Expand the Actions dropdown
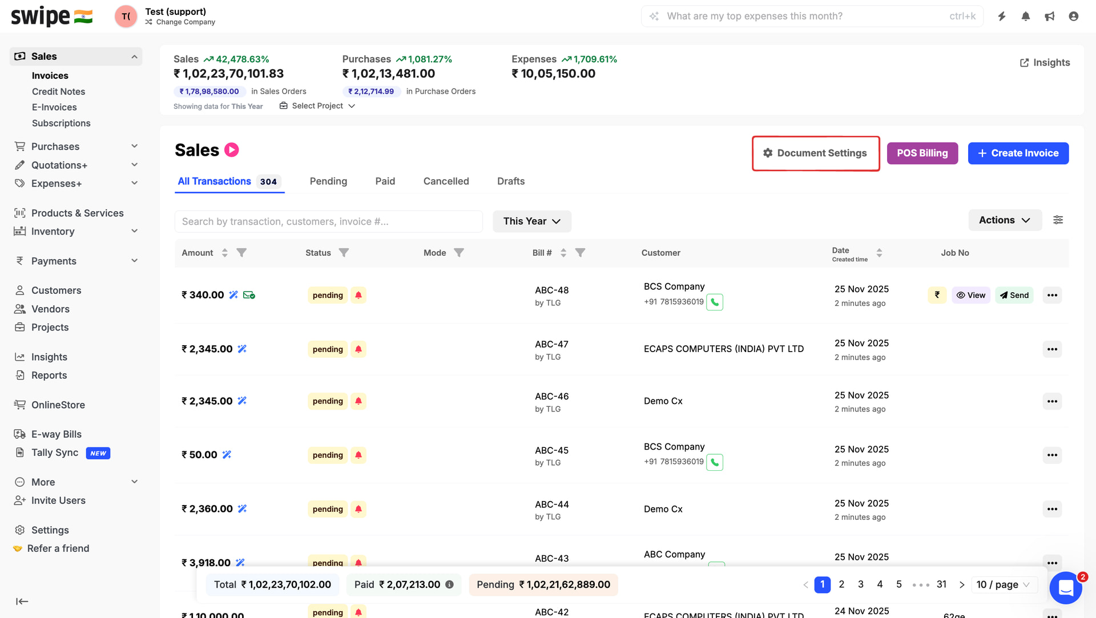Image resolution: width=1096 pixels, height=618 pixels. coord(1004,220)
